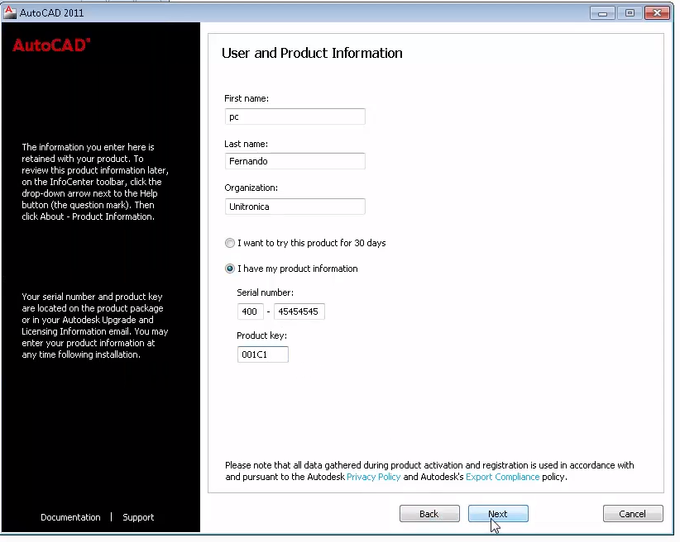Image resolution: width=680 pixels, height=542 pixels.
Task: Click the 'Serial number:' label
Action: [x=265, y=292]
